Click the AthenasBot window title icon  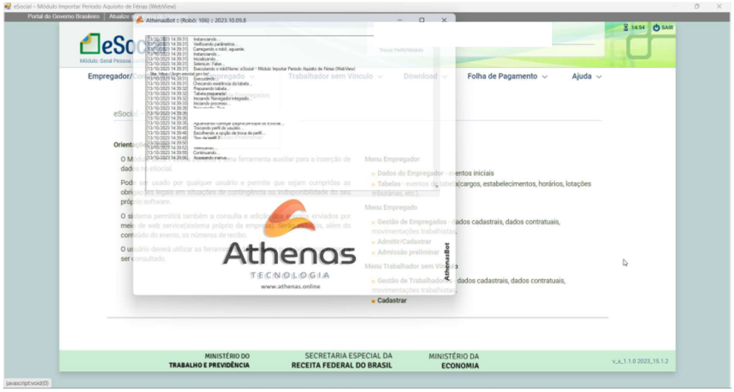(140, 20)
